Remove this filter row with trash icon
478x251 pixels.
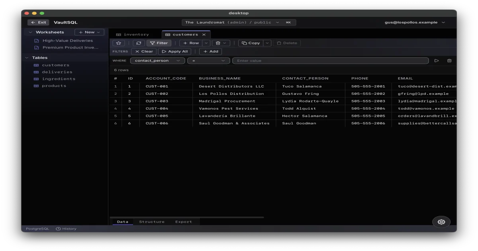(449, 61)
